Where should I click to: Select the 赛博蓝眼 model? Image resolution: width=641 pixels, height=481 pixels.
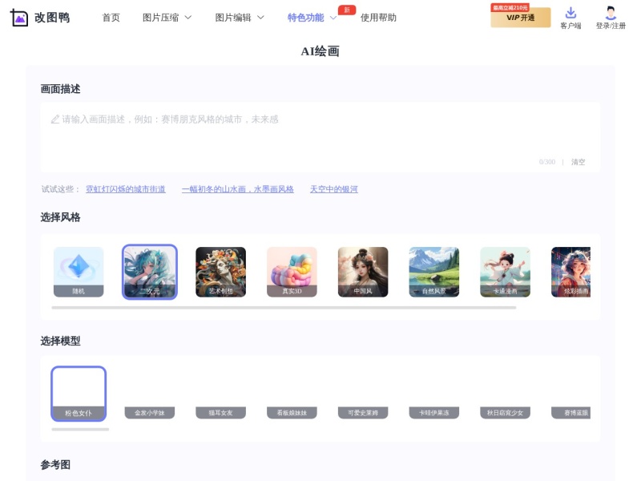click(x=570, y=394)
